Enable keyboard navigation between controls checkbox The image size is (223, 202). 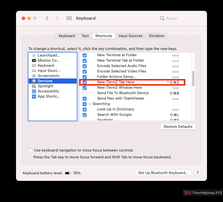pyautogui.click(x=30, y=150)
